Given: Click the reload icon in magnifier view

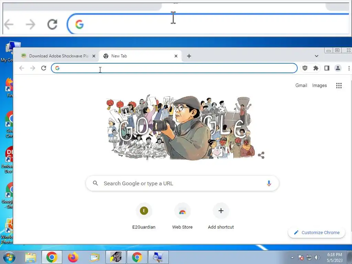Looking at the screenshot, I should [52, 24].
